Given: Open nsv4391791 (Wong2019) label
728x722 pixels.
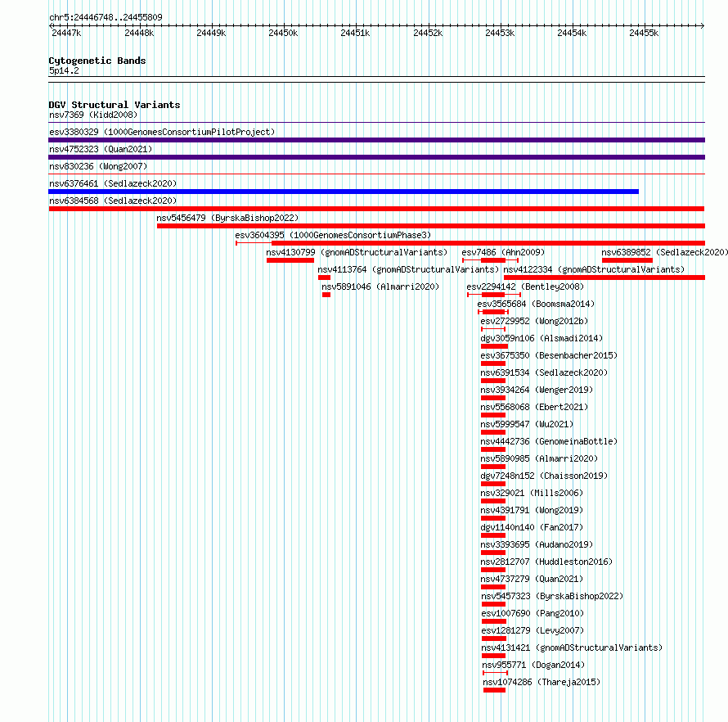Looking at the screenshot, I should (532, 510).
